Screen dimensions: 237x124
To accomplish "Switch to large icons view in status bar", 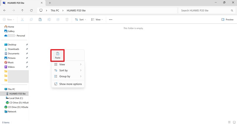I will coord(234,122).
